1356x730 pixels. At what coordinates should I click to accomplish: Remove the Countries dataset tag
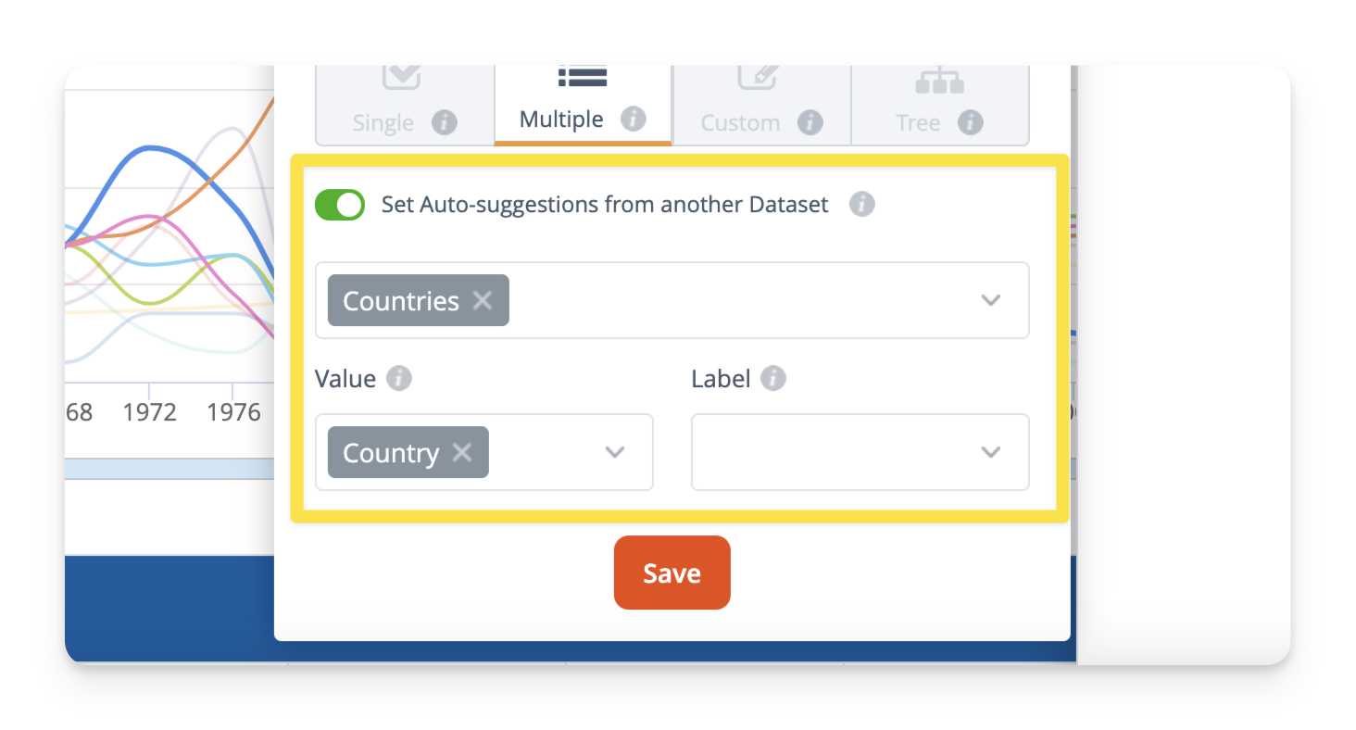tap(483, 300)
